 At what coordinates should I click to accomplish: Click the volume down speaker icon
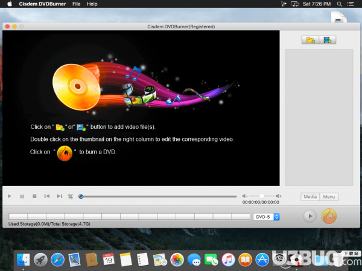[245, 196]
